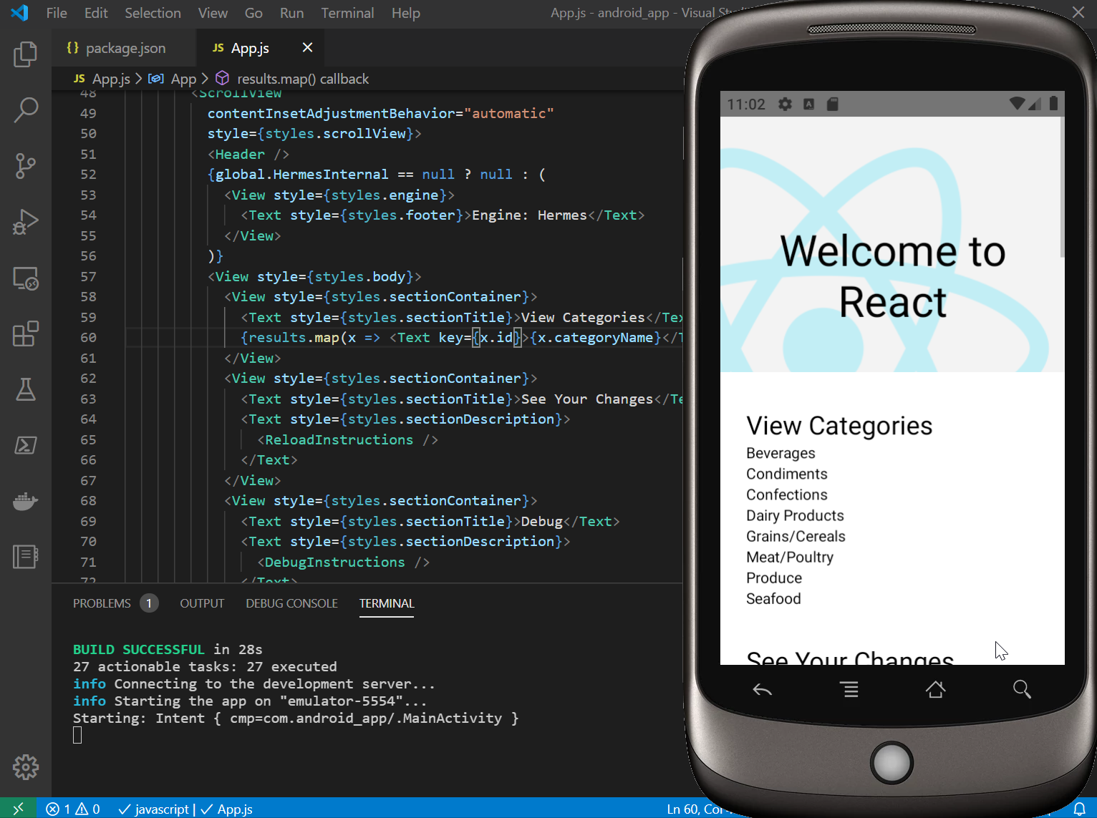Open the Search view in activity bar
The height and width of the screenshot is (818, 1097).
click(x=26, y=109)
